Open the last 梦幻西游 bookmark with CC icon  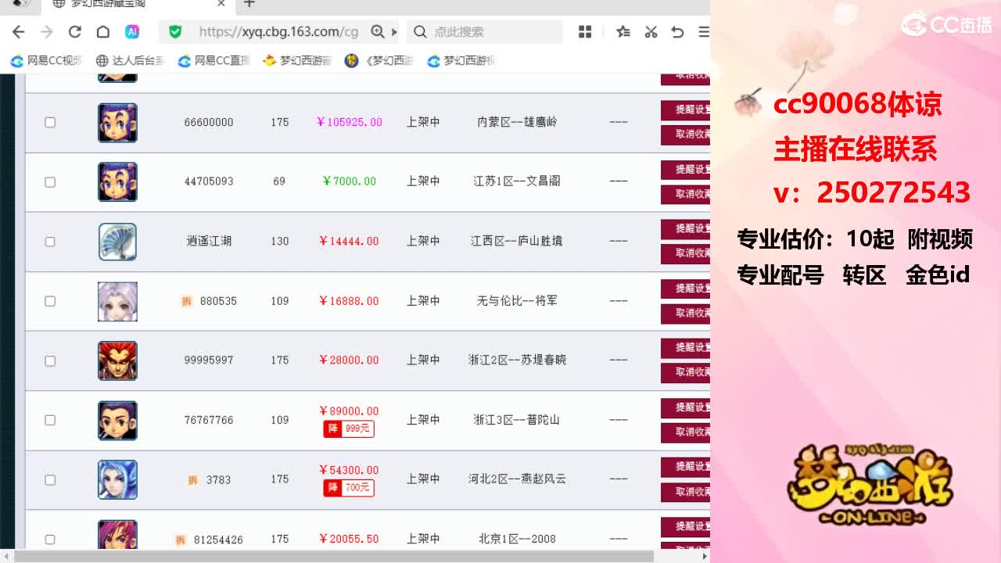click(x=462, y=61)
